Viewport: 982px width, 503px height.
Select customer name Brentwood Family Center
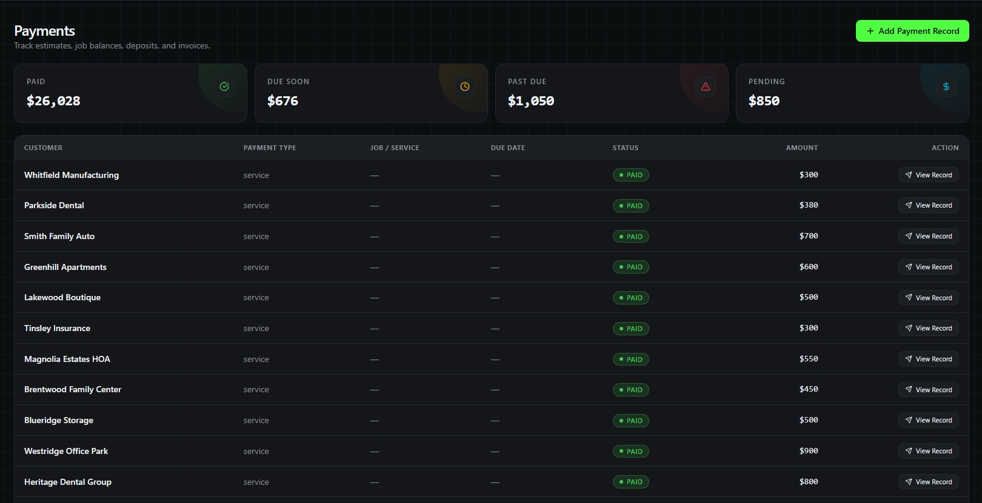[x=73, y=389]
